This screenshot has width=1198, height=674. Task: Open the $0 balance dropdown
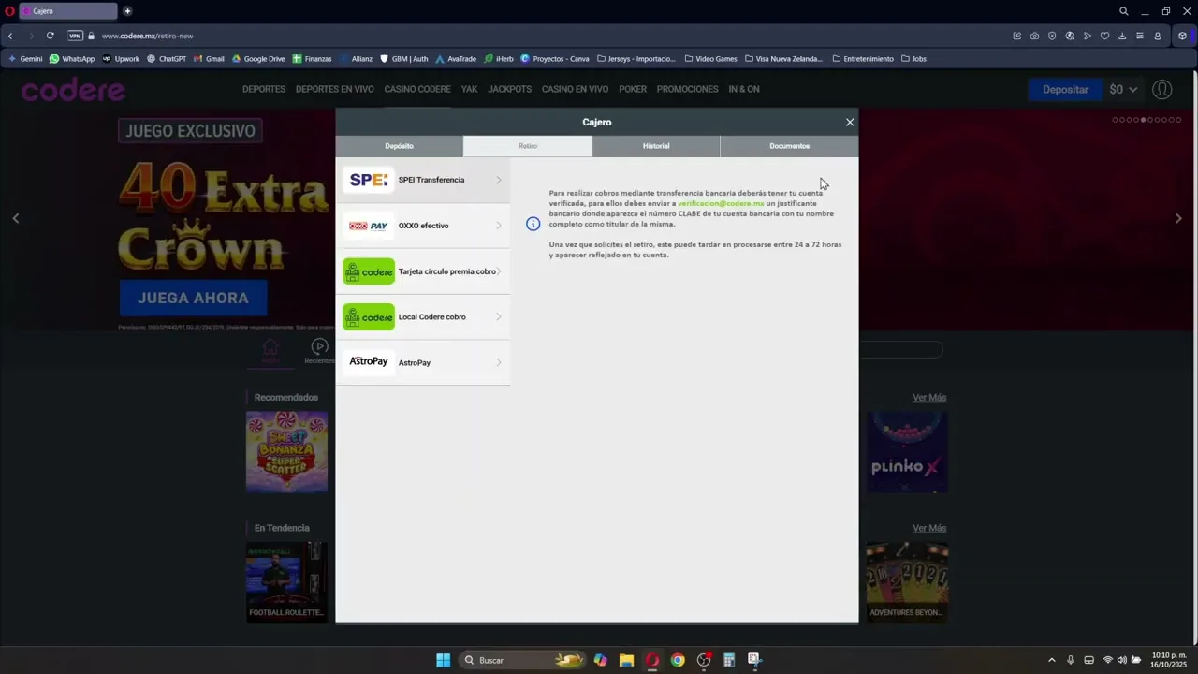[1123, 90]
